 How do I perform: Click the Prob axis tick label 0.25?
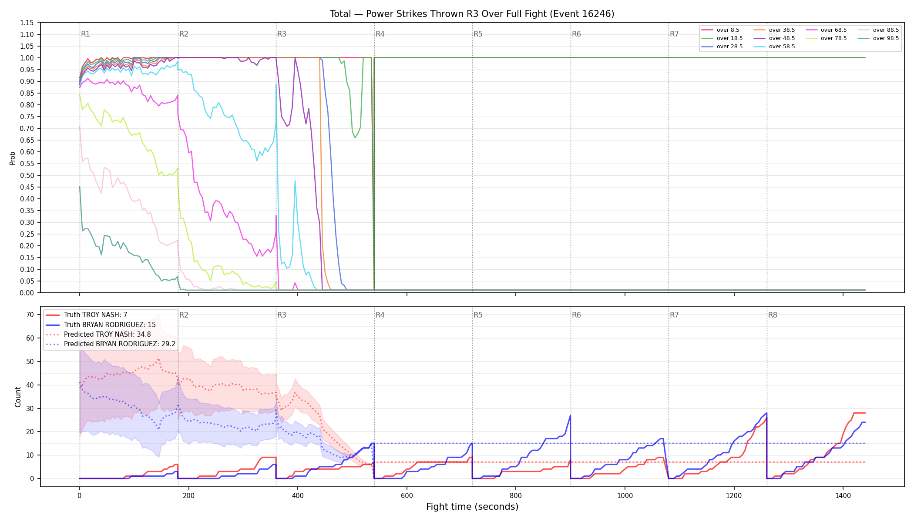click(x=27, y=234)
